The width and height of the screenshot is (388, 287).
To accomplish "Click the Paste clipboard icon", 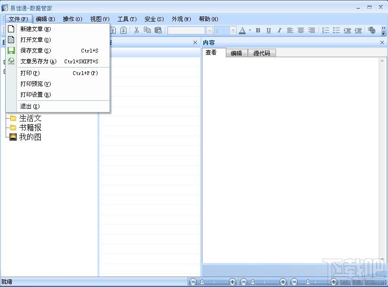I will click(158, 30).
